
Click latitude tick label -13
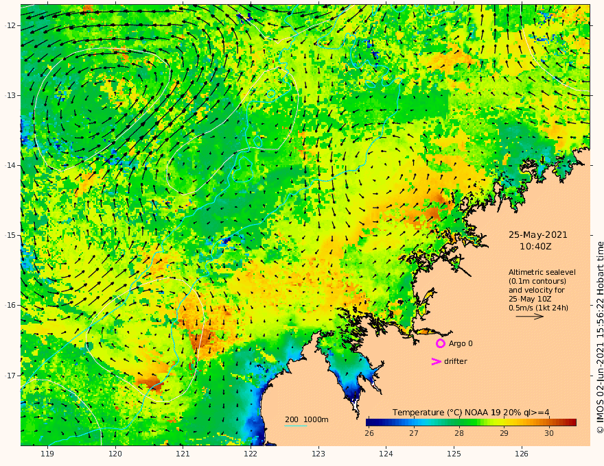pos(10,95)
